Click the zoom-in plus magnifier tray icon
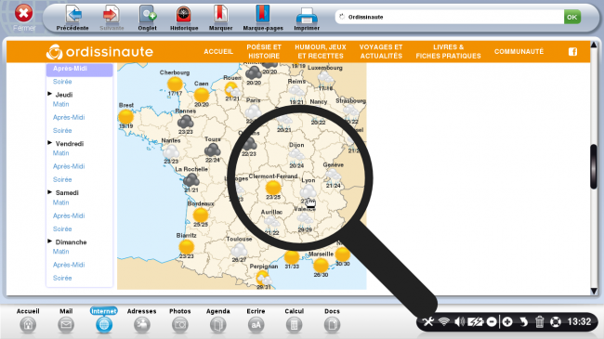The image size is (604, 339). (x=507, y=321)
